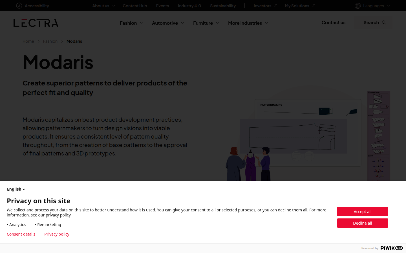Click the external-link arrow next to My Solutions
406x253 pixels.
click(x=314, y=6)
